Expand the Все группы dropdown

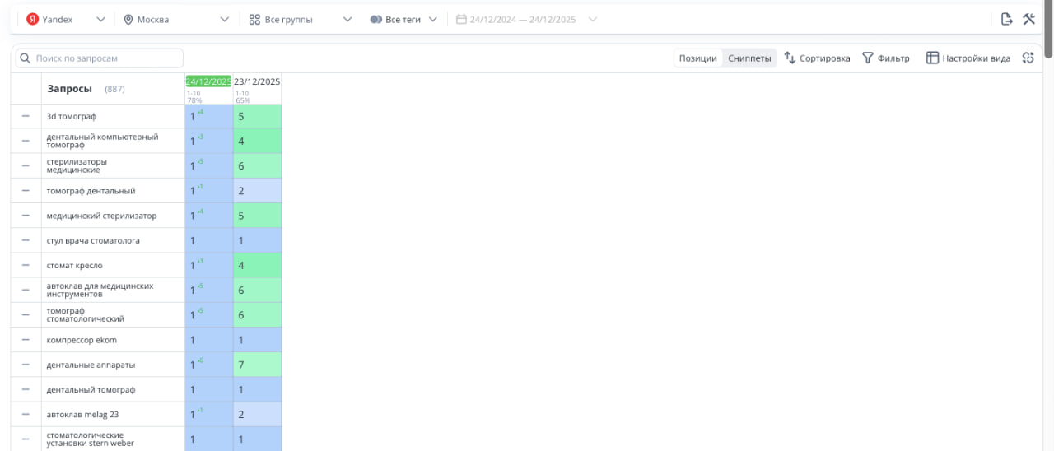click(347, 19)
